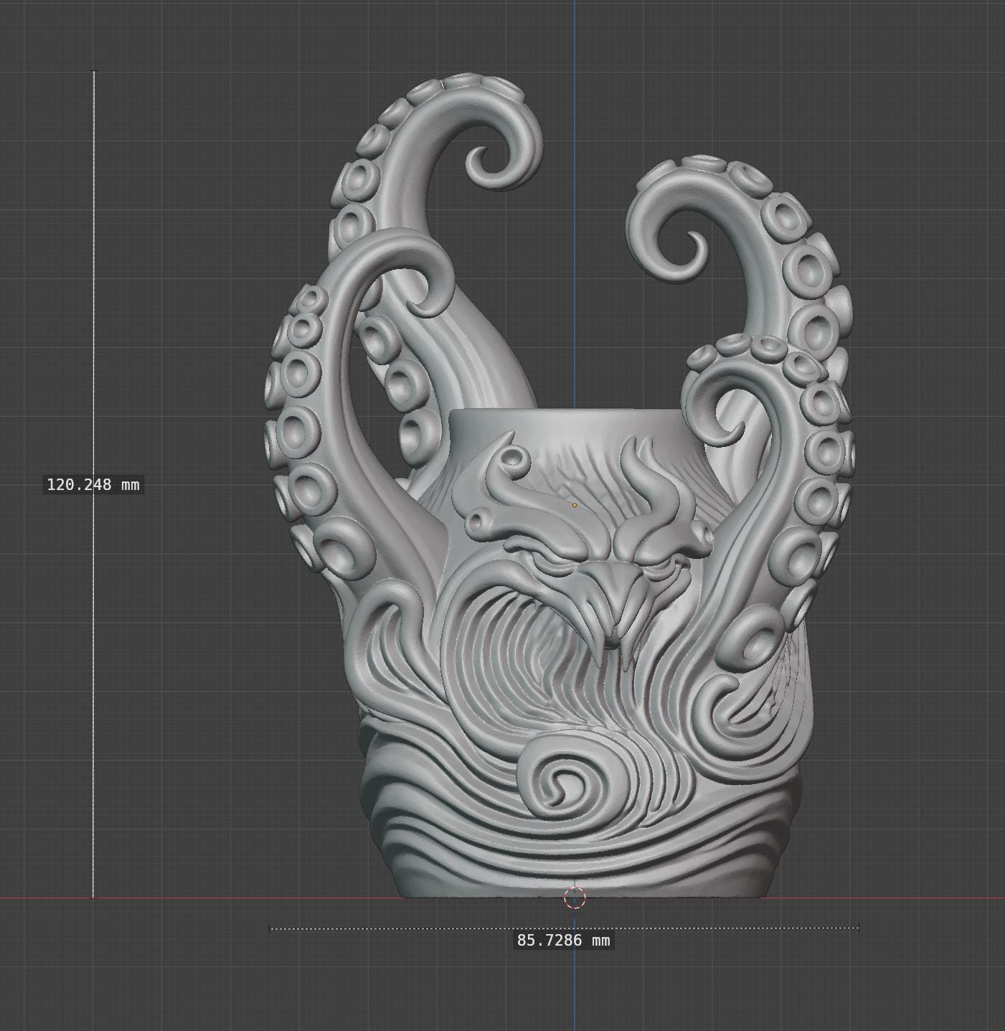Viewport: 1005px width, 1031px height.
Task: Click the "85.7286 mm" width measurement label
Action: coord(563,941)
